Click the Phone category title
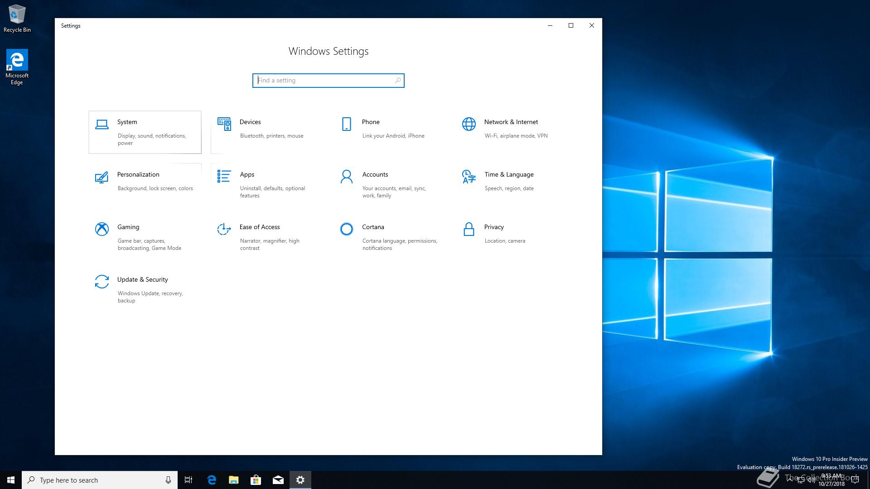The width and height of the screenshot is (870, 489). pos(371,122)
